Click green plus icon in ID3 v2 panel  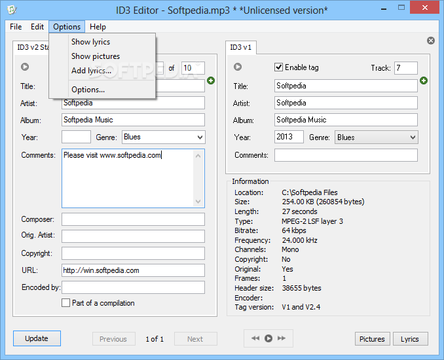point(211,81)
